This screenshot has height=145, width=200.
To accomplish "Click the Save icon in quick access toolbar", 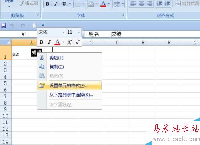I will pos(4,25).
